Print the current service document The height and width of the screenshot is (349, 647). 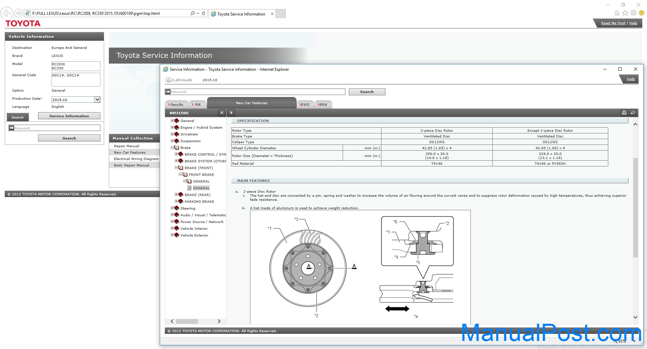pos(624,113)
